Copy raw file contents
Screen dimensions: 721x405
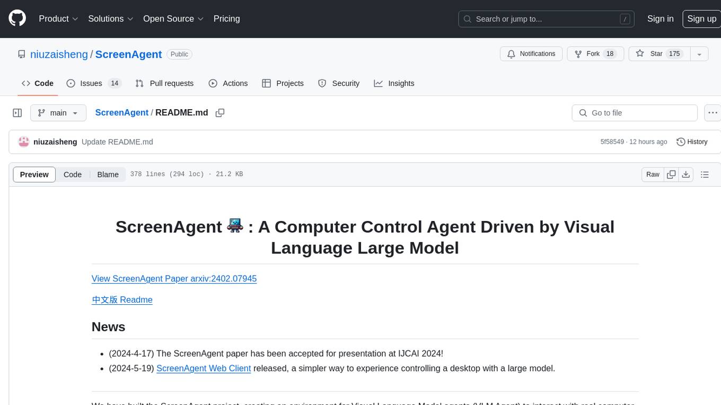(x=671, y=174)
